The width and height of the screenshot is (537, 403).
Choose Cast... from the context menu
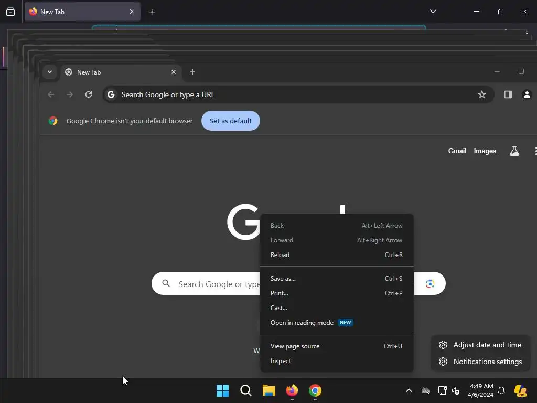point(337,308)
